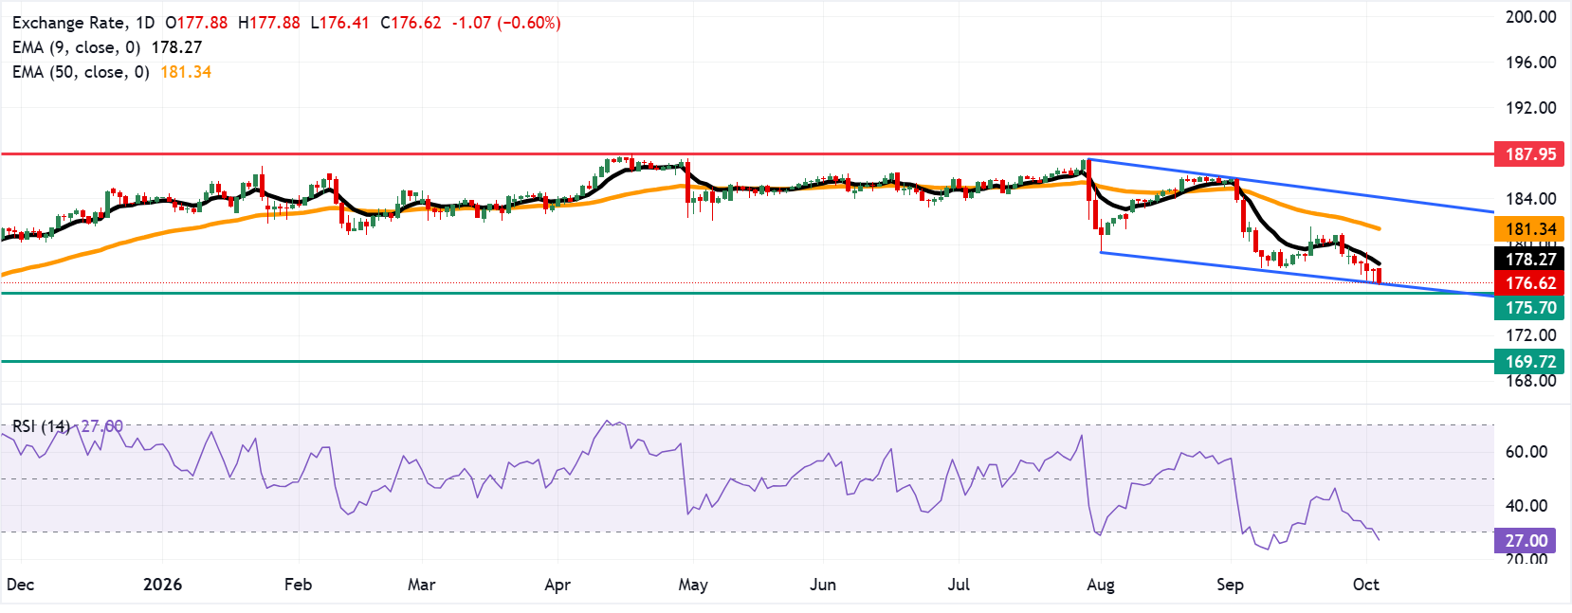Click the C176.62 close value
This screenshot has width=1572, height=613.
click(411, 23)
